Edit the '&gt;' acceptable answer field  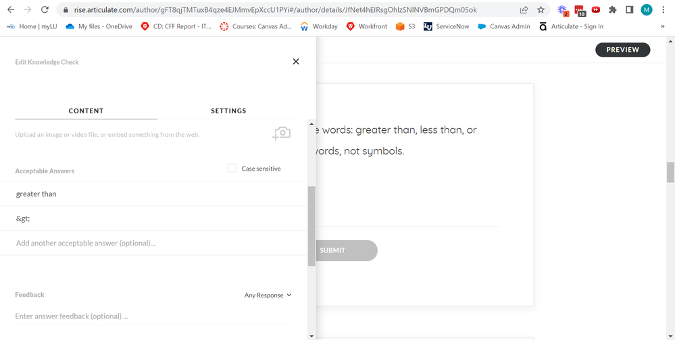point(153,219)
